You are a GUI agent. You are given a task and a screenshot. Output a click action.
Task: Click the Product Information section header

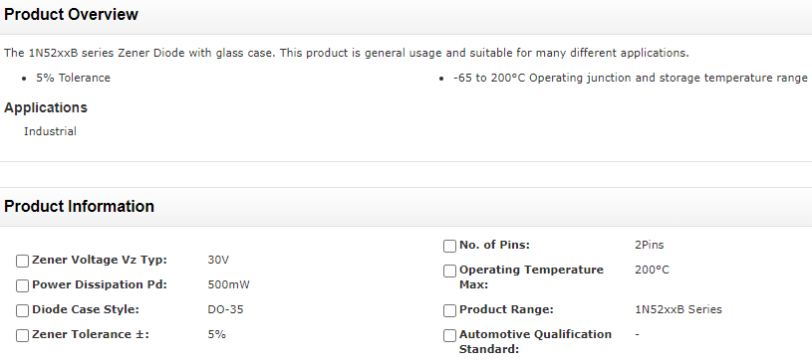point(80,206)
